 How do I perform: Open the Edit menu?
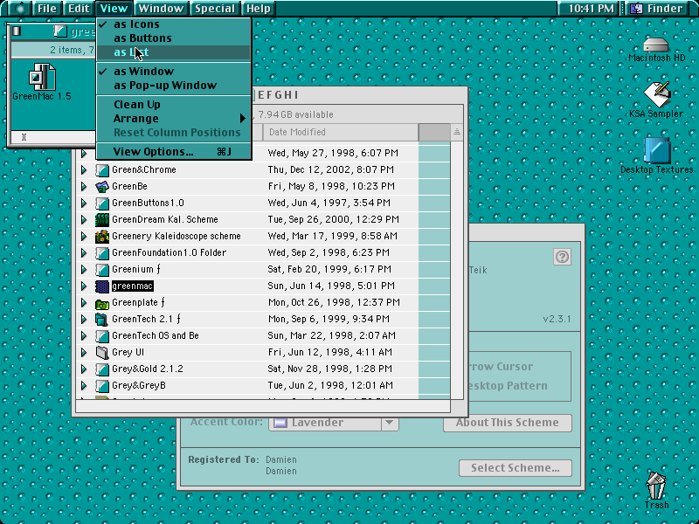(79, 8)
